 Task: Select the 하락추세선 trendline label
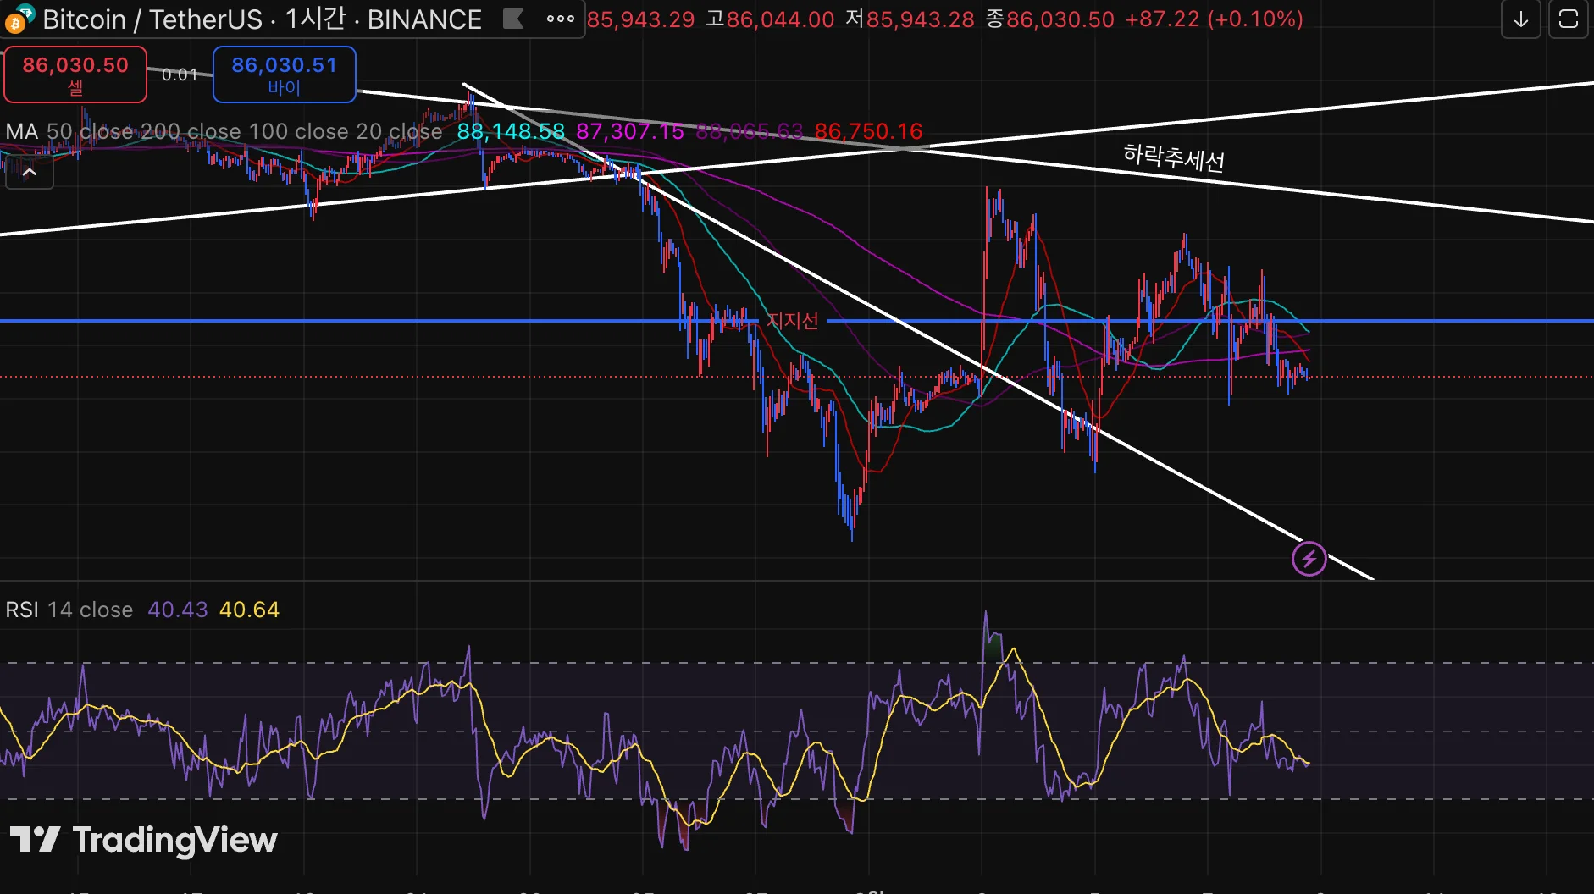pyautogui.click(x=1174, y=158)
